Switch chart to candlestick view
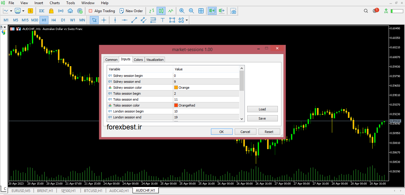This screenshot has width=405, height=195. (x=161, y=11)
